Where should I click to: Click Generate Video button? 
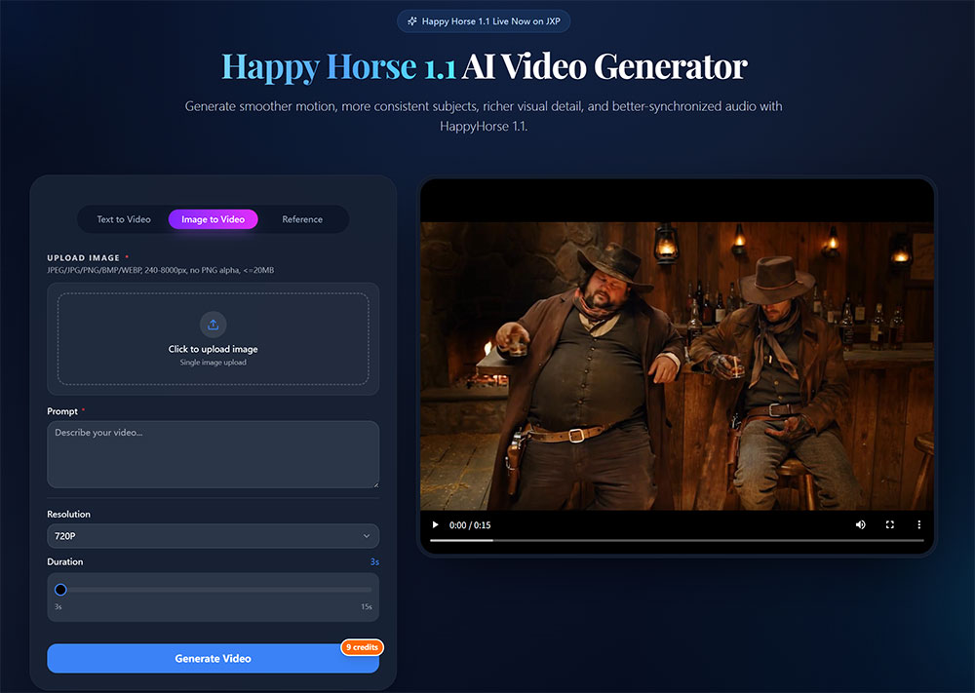pos(213,658)
